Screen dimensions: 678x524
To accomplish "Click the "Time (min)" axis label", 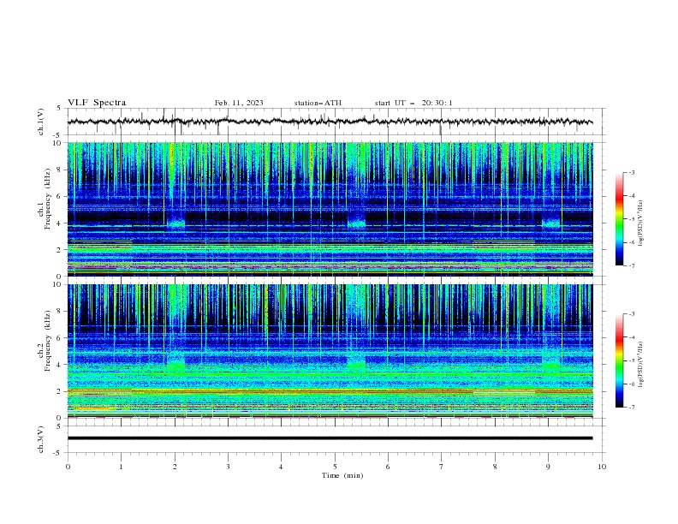I will point(342,475).
